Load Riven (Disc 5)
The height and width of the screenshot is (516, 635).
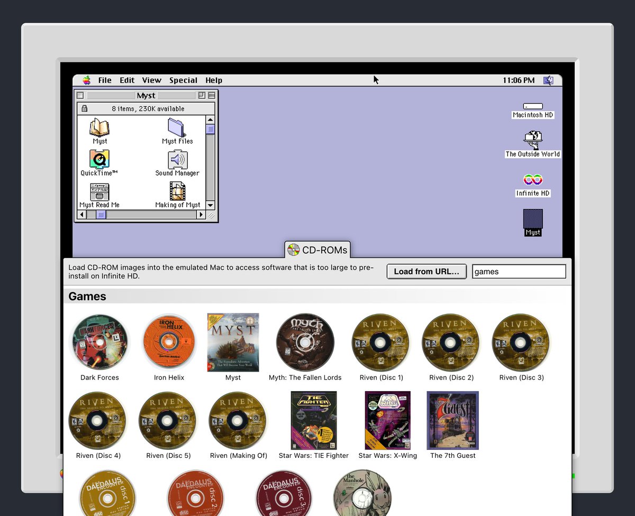pos(168,421)
